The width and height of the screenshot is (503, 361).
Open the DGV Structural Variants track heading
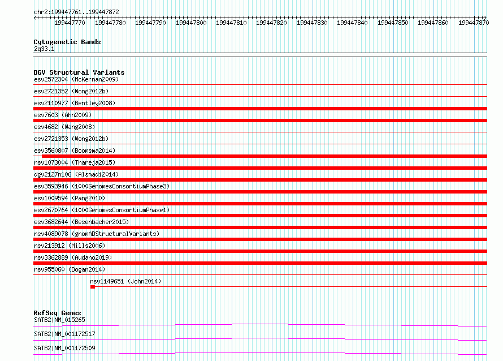point(79,72)
